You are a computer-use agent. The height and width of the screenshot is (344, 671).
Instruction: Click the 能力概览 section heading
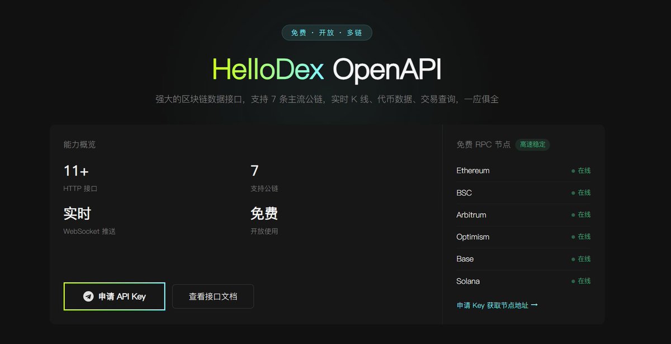click(79, 144)
